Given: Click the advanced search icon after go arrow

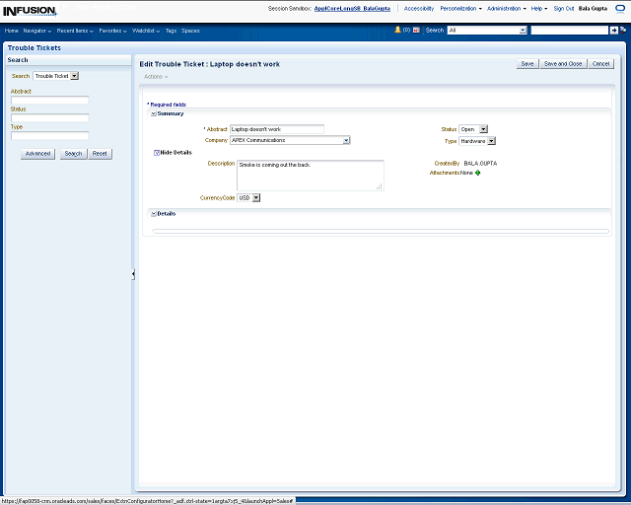Looking at the screenshot, I should click(x=623, y=31).
